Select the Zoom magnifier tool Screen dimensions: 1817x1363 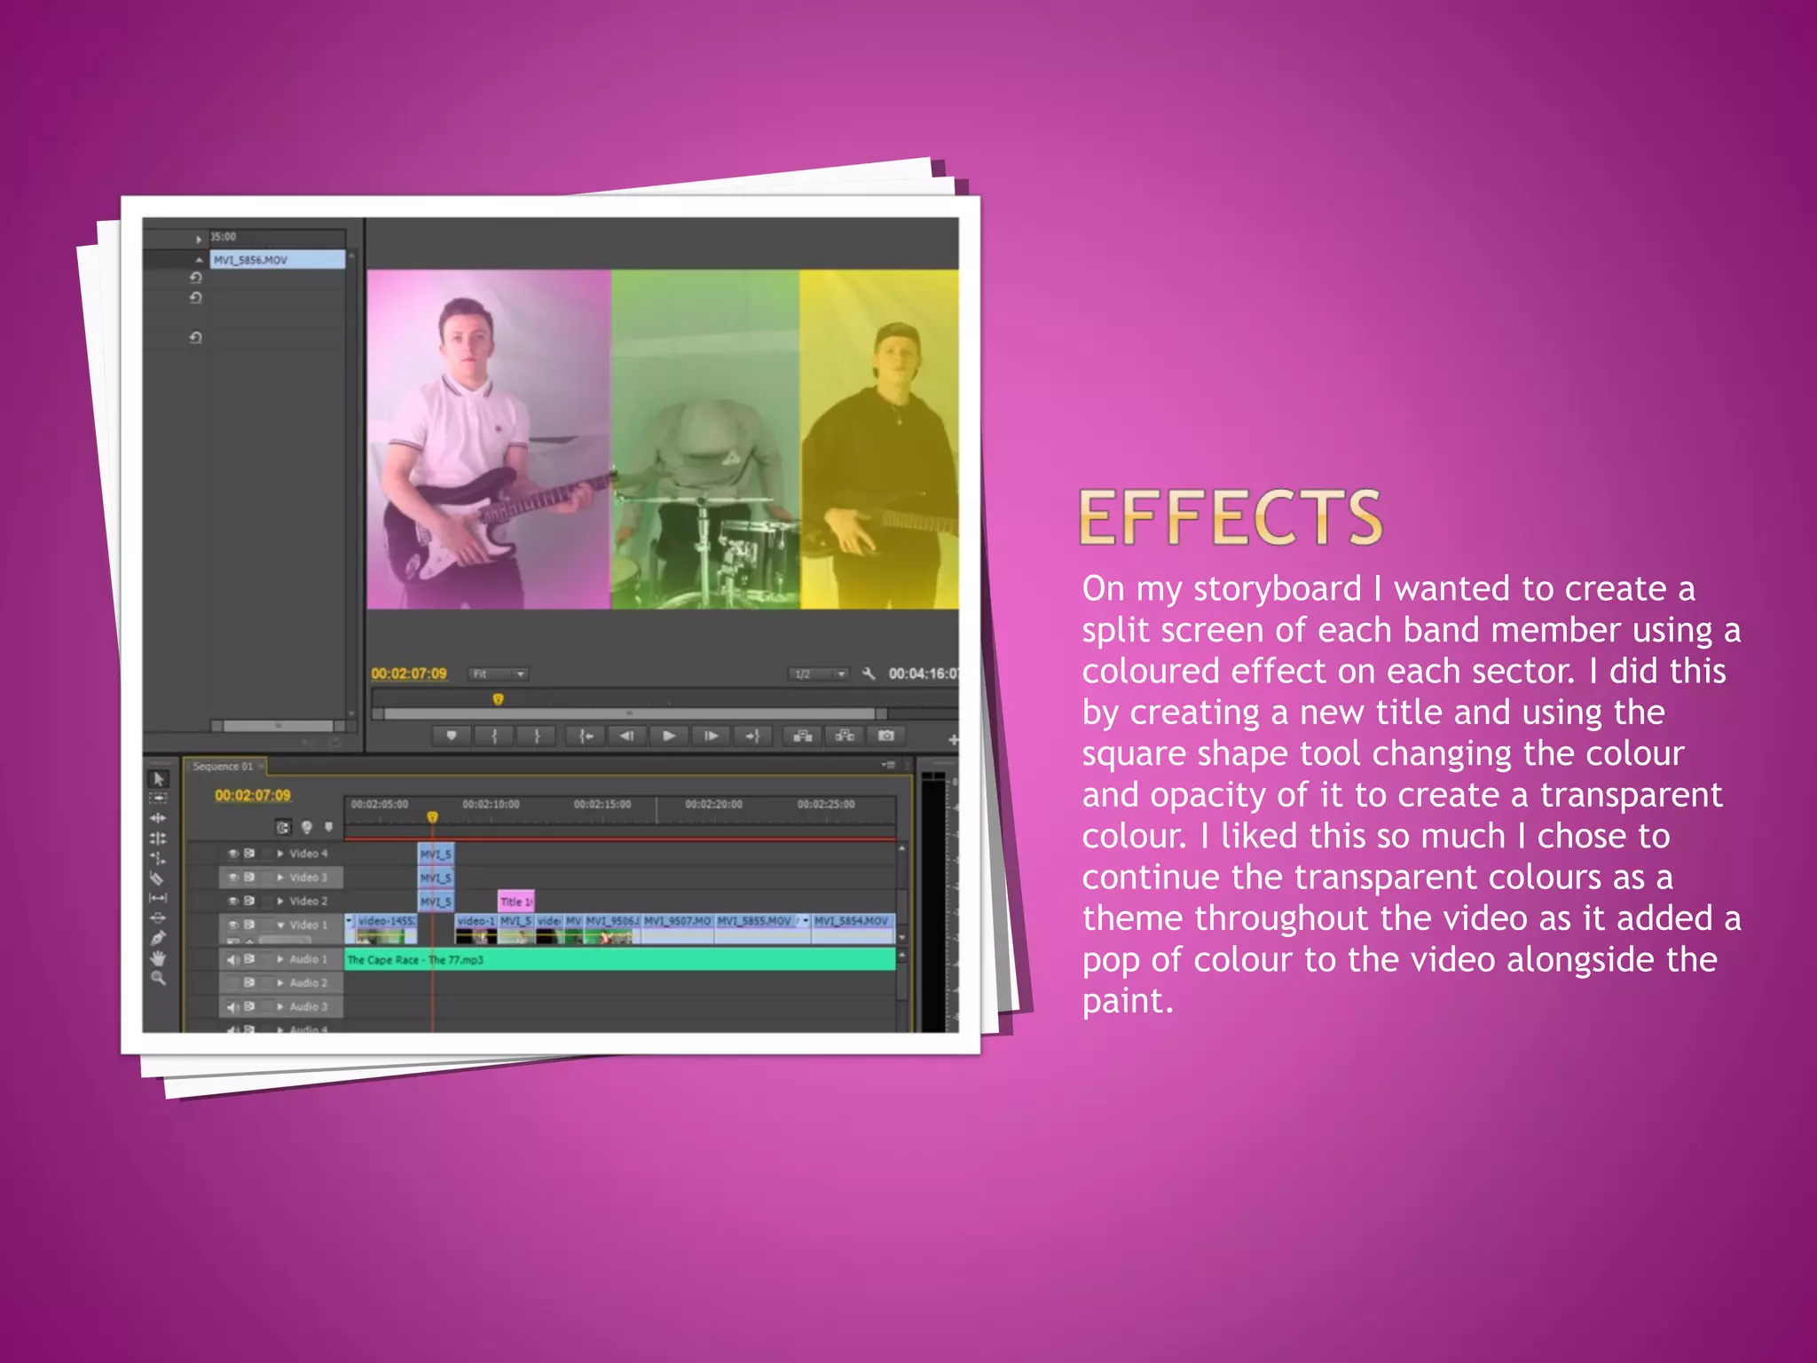[x=158, y=978]
